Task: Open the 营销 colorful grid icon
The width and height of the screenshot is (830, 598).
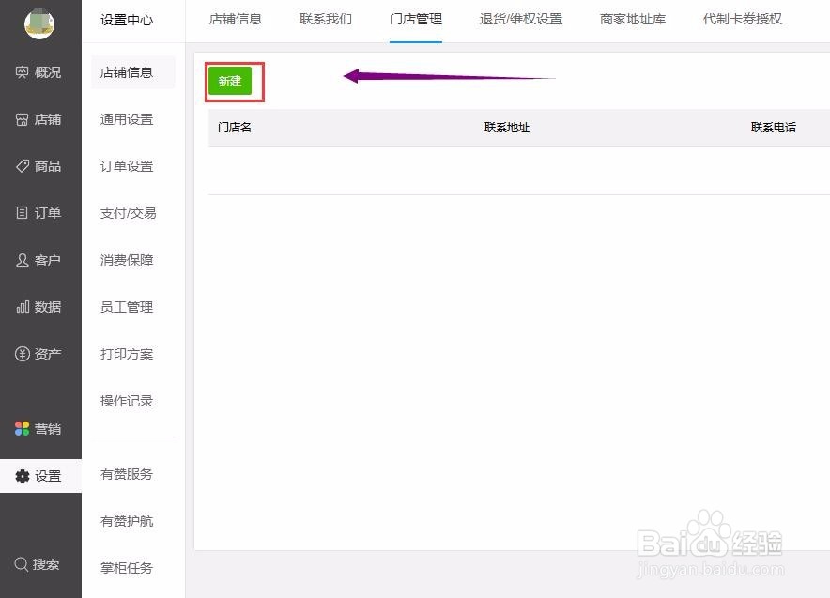Action: 23,429
